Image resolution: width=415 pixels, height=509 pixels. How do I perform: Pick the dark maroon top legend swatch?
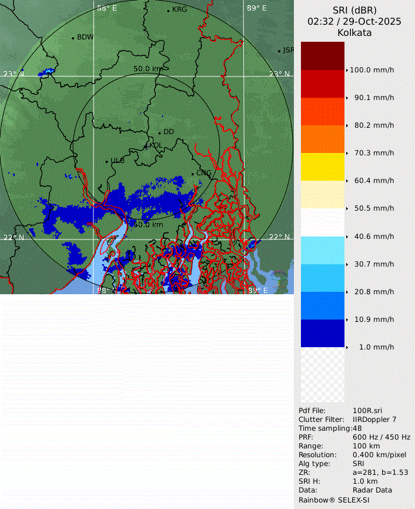(x=322, y=56)
